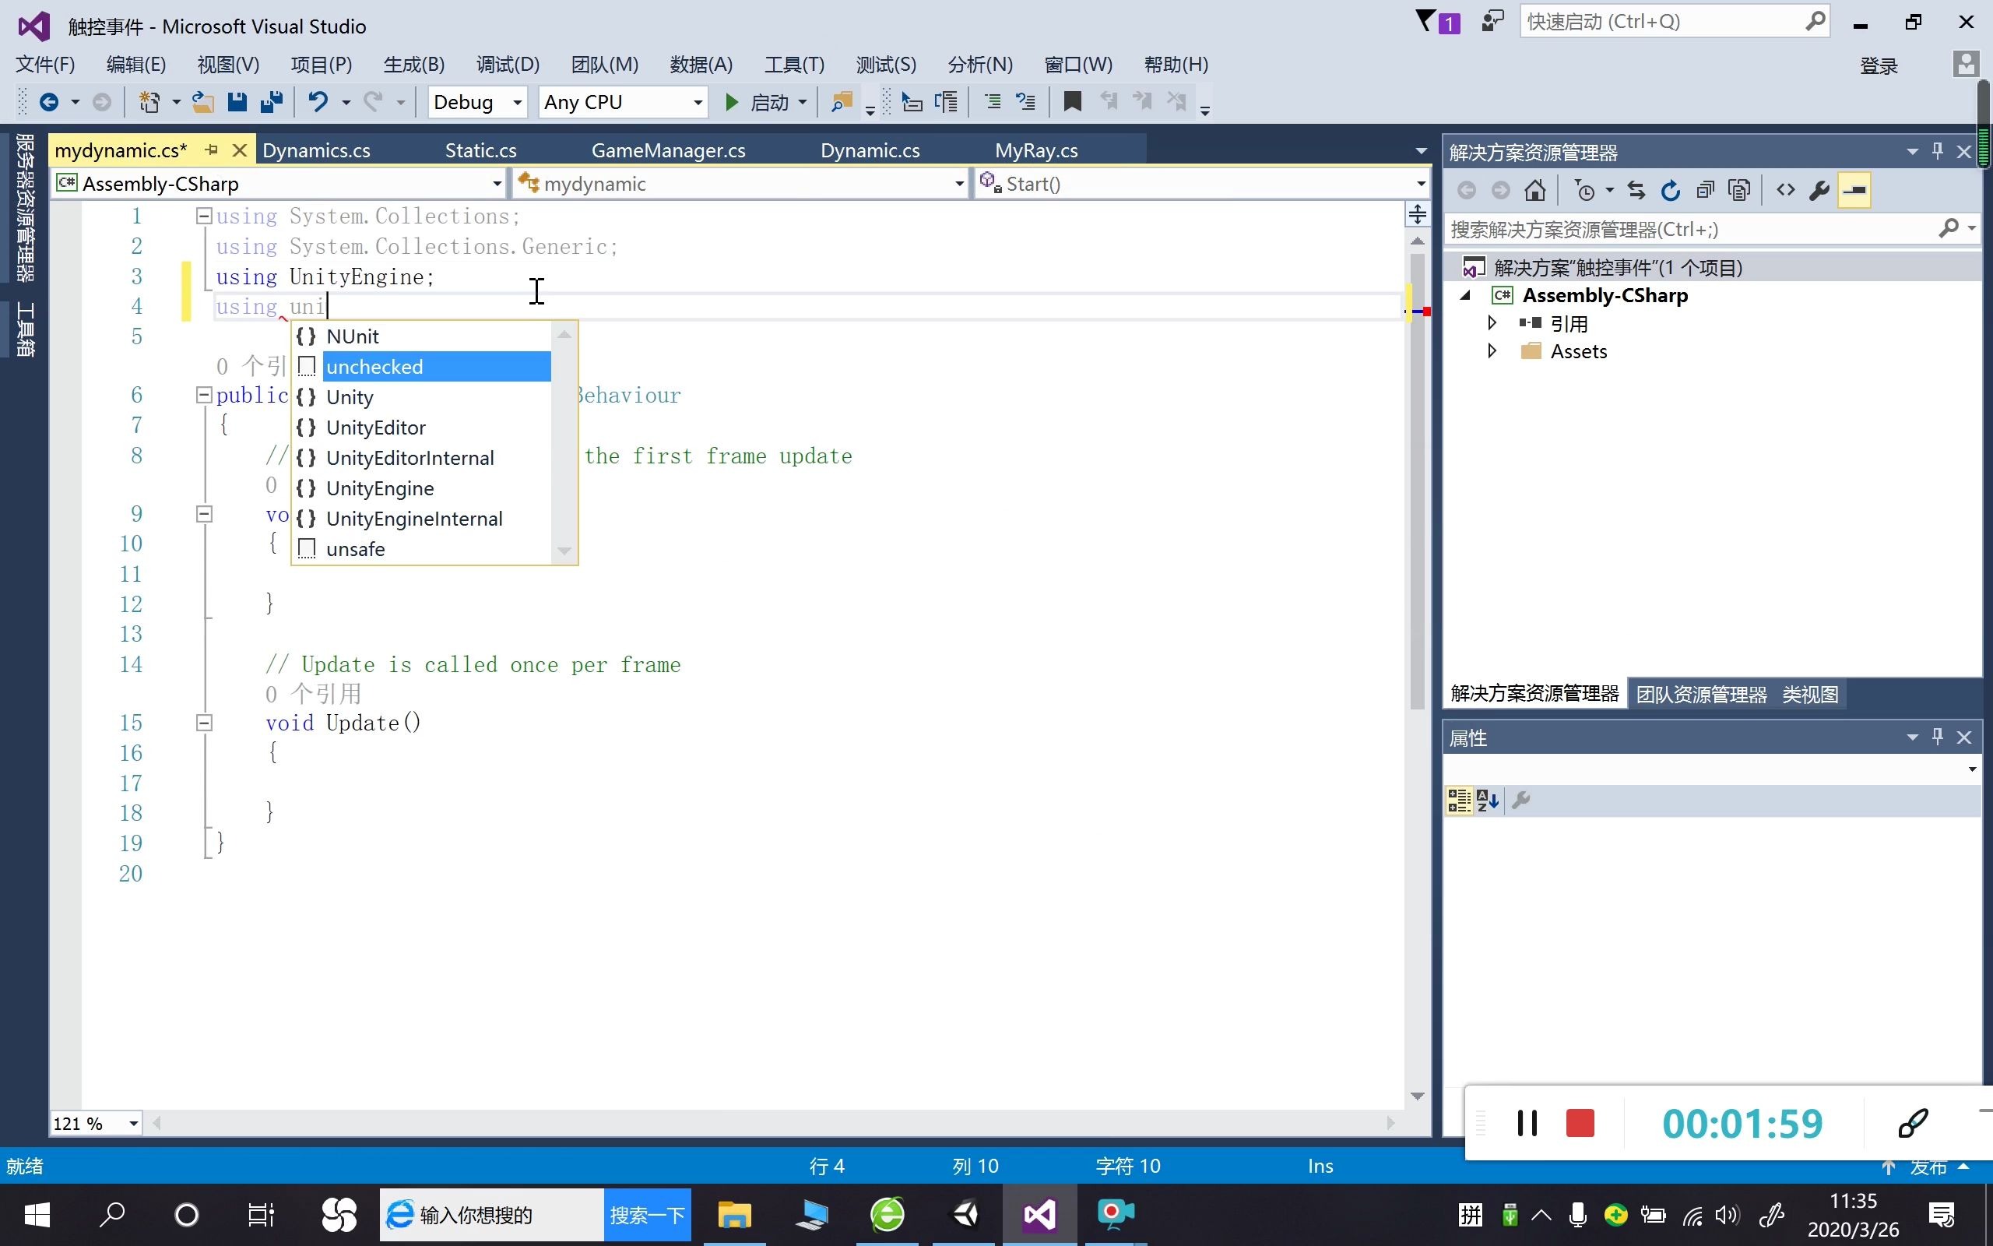1993x1246 pixels.
Task: Switch to the GameManager.cs tab
Action: click(x=668, y=151)
